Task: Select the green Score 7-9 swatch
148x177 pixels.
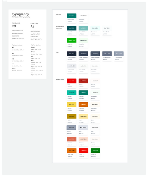Action: pyautogui.click(x=95, y=151)
